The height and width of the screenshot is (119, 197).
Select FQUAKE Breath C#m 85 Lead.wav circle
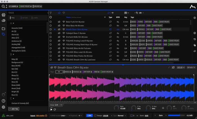pyautogui.click(x=51, y=60)
